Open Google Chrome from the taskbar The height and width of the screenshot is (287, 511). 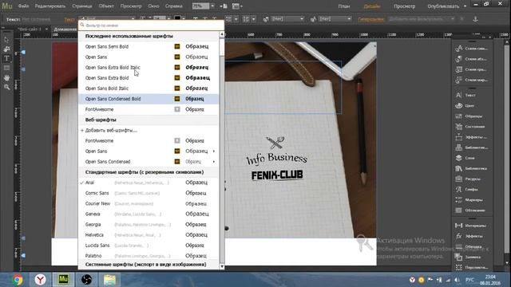pyautogui.click(x=18, y=280)
